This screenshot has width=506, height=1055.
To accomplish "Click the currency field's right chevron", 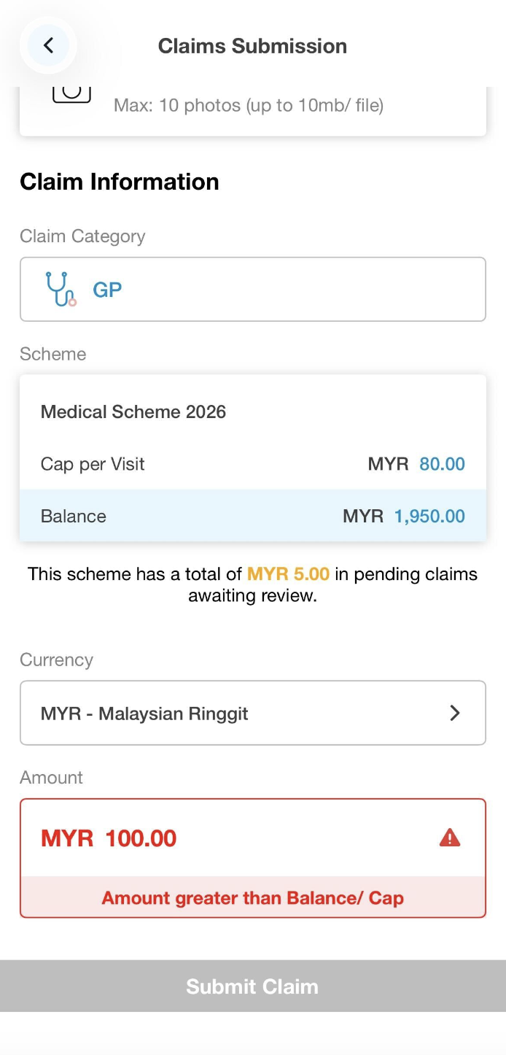I will pyautogui.click(x=455, y=713).
